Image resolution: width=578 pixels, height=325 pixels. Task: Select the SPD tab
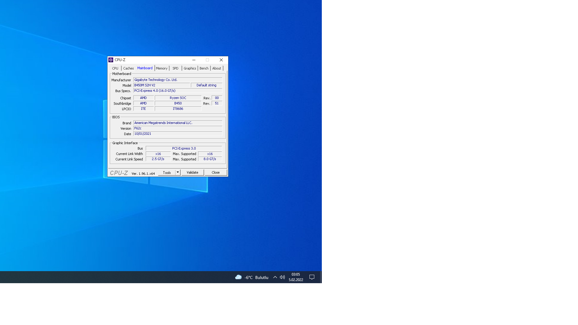(x=176, y=68)
